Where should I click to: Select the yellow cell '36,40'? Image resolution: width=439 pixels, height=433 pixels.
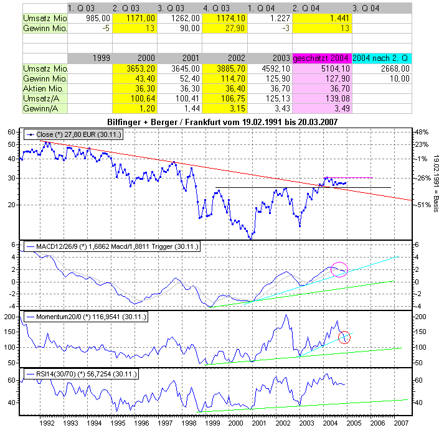pyautogui.click(x=225, y=89)
